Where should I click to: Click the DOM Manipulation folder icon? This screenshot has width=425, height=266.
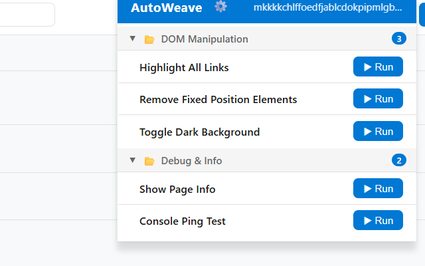(x=149, y=39)
